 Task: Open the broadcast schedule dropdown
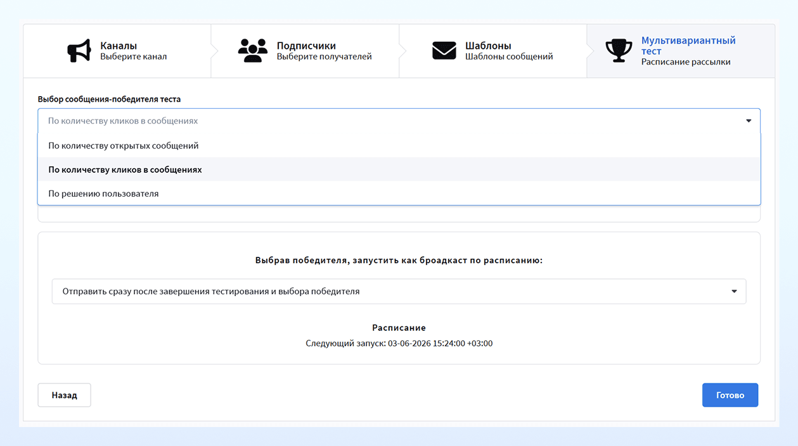pos(399,292)
